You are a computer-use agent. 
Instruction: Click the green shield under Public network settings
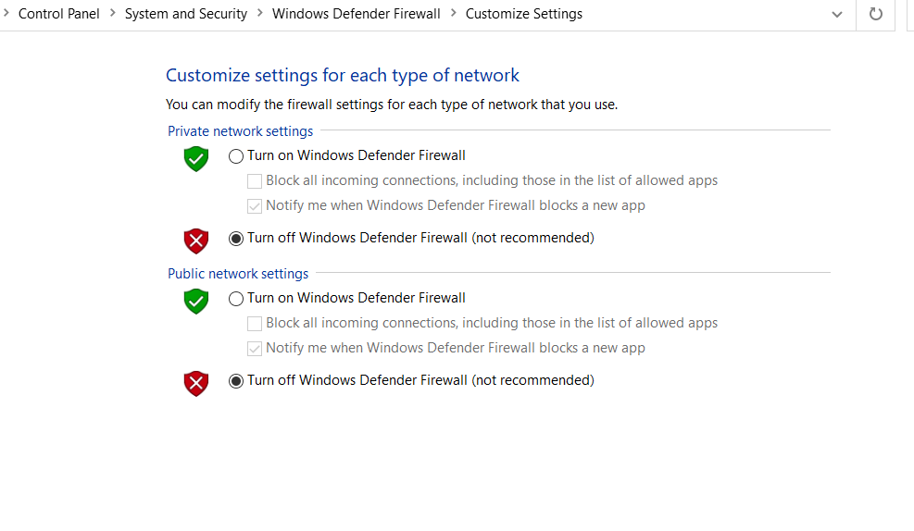(196, 301)
